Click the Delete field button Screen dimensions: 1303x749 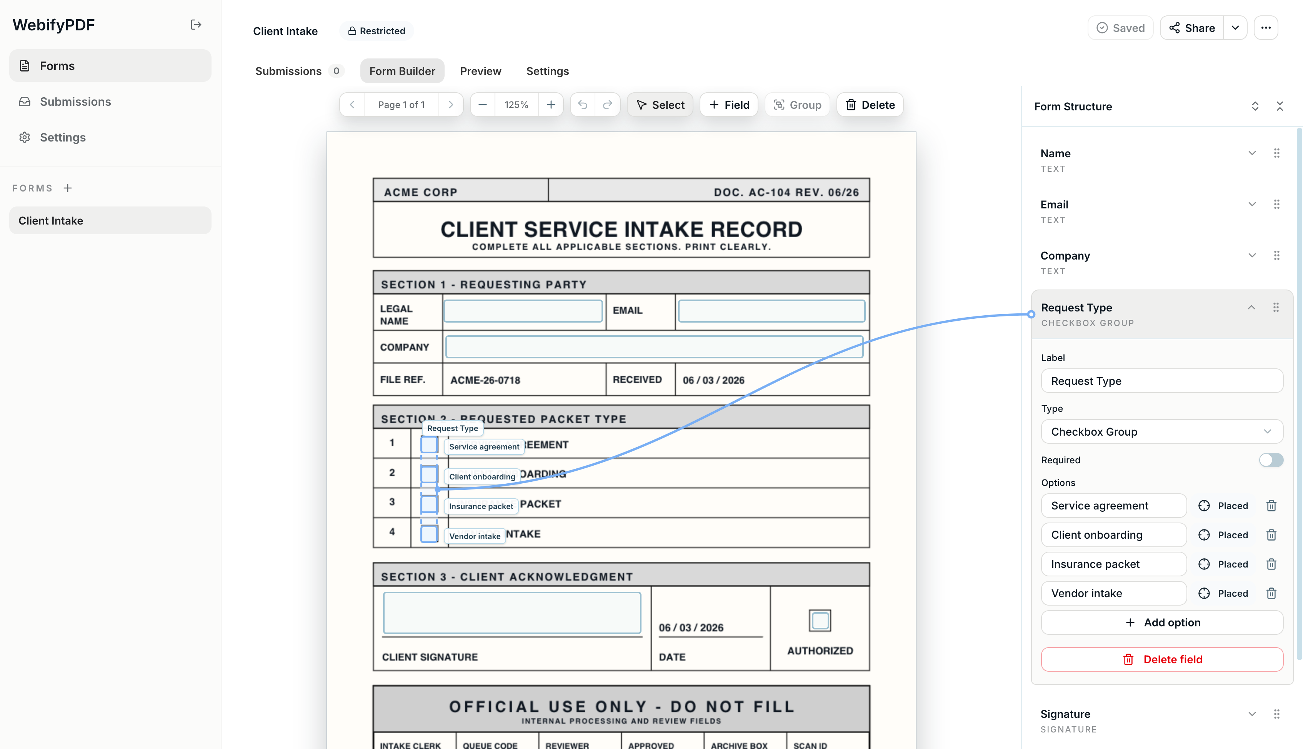point(1161,659)
